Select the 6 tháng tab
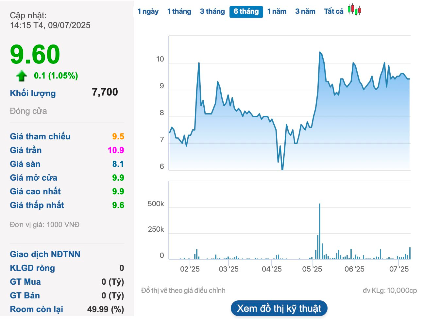 click(246, 12)
